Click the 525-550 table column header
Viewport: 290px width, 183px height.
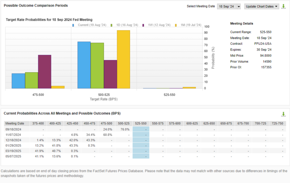(x=141, y=124)
